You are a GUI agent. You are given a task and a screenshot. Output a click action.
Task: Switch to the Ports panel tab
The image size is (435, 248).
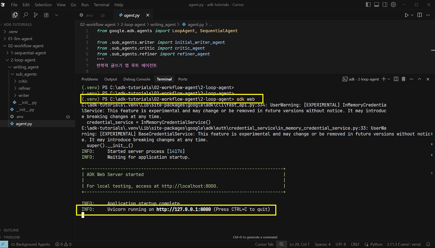pyautogui.click(x=182, y=79)
